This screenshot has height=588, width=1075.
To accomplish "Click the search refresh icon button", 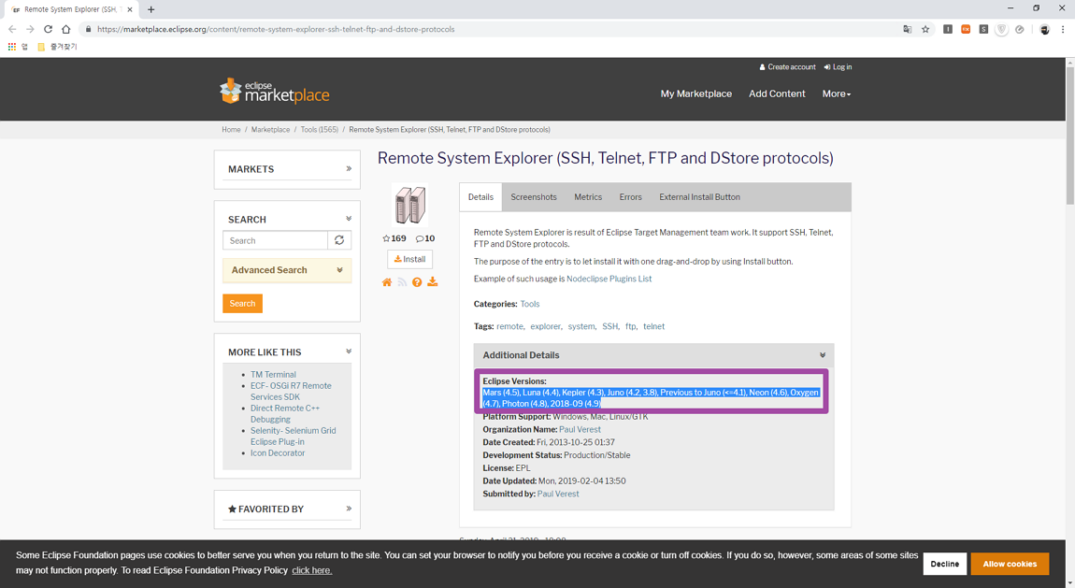I will pos(339,240).
